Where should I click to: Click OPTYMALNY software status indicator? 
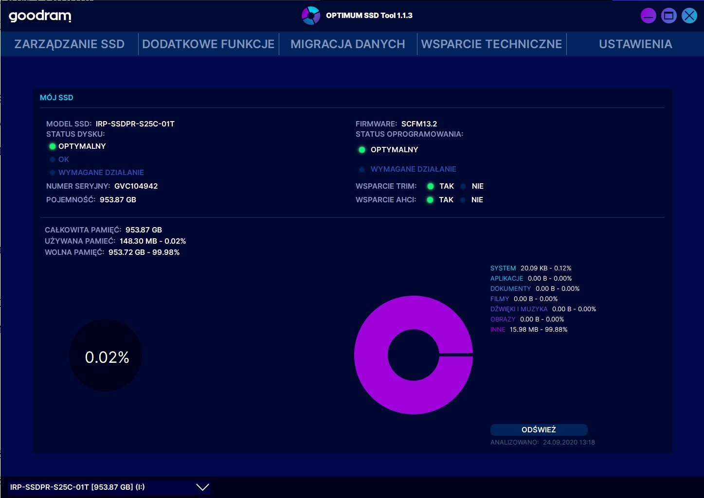[x=361, y=150]
